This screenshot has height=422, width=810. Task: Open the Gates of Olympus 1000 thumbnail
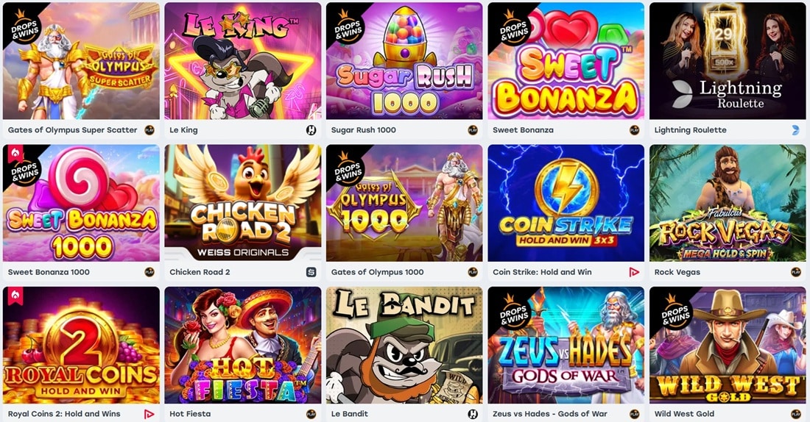(404, 203)
